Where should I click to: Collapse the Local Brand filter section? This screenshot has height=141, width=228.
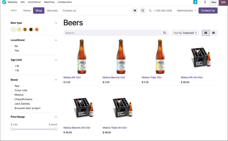[x=56, y=40]
